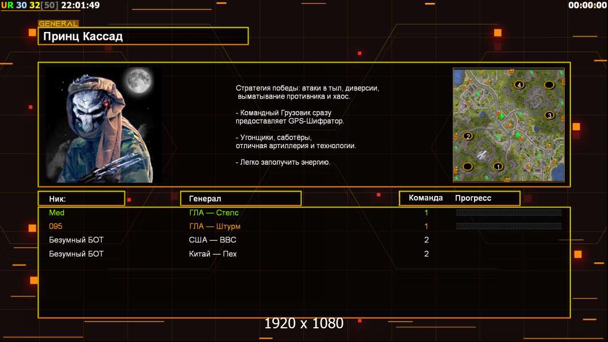Select the Принц Кассад name field

(143, 36)
